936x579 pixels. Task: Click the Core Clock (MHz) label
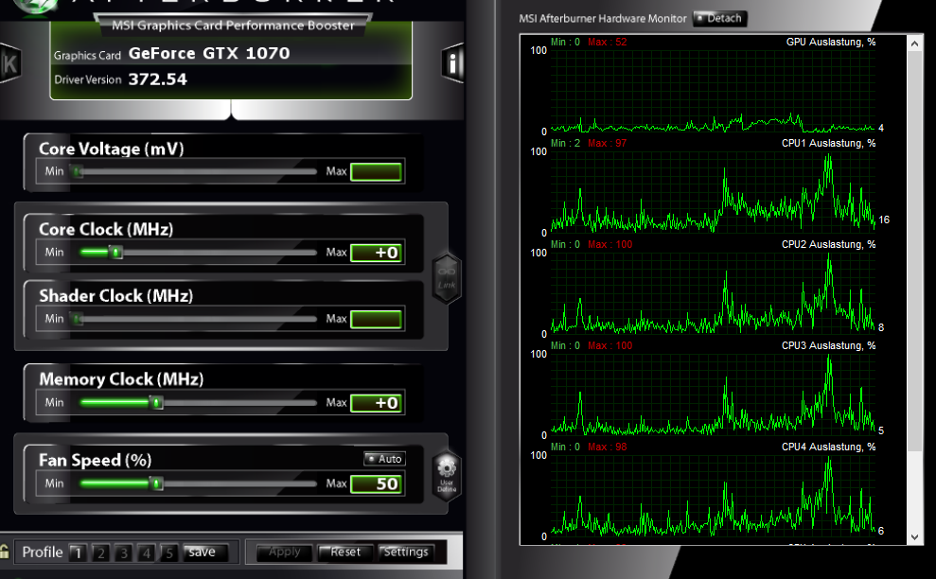(106, 229)
